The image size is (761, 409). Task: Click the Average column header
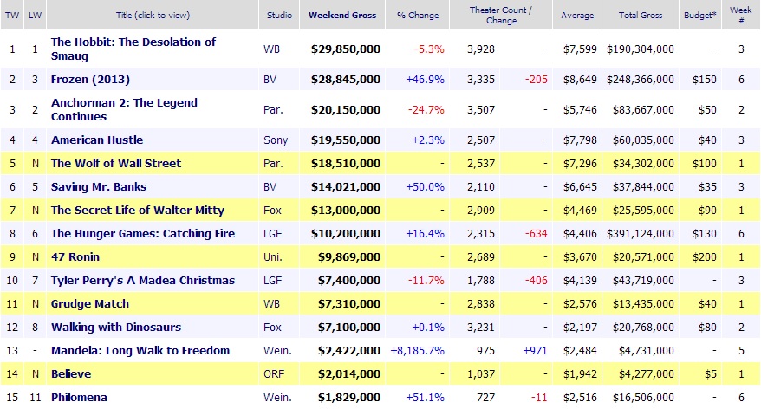576,16
